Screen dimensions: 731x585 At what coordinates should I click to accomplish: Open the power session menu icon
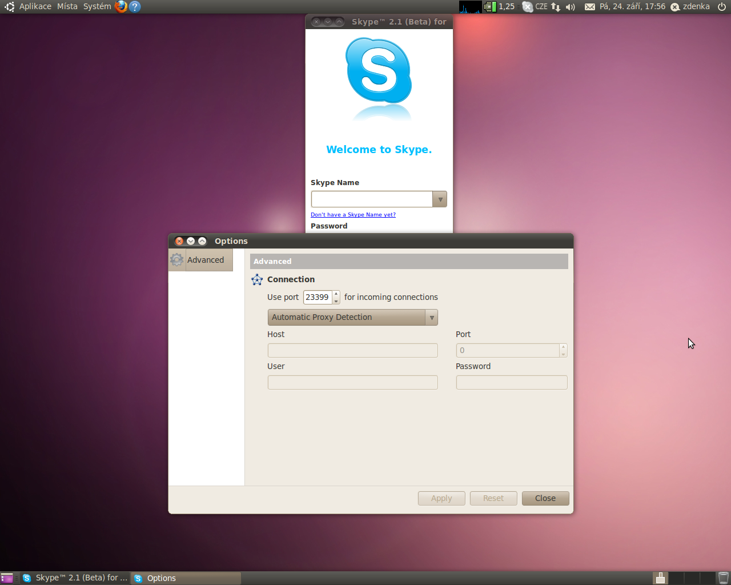coord(722,7)
